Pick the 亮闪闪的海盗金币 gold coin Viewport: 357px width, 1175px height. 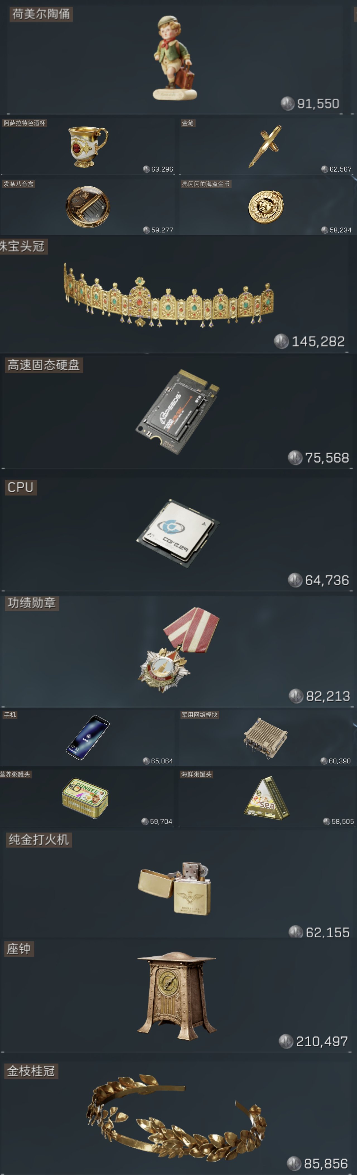coord(266,207)
